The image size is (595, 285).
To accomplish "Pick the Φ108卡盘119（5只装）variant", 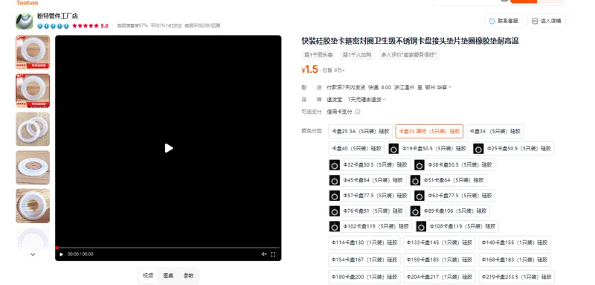I will click(x=457, y=226).
